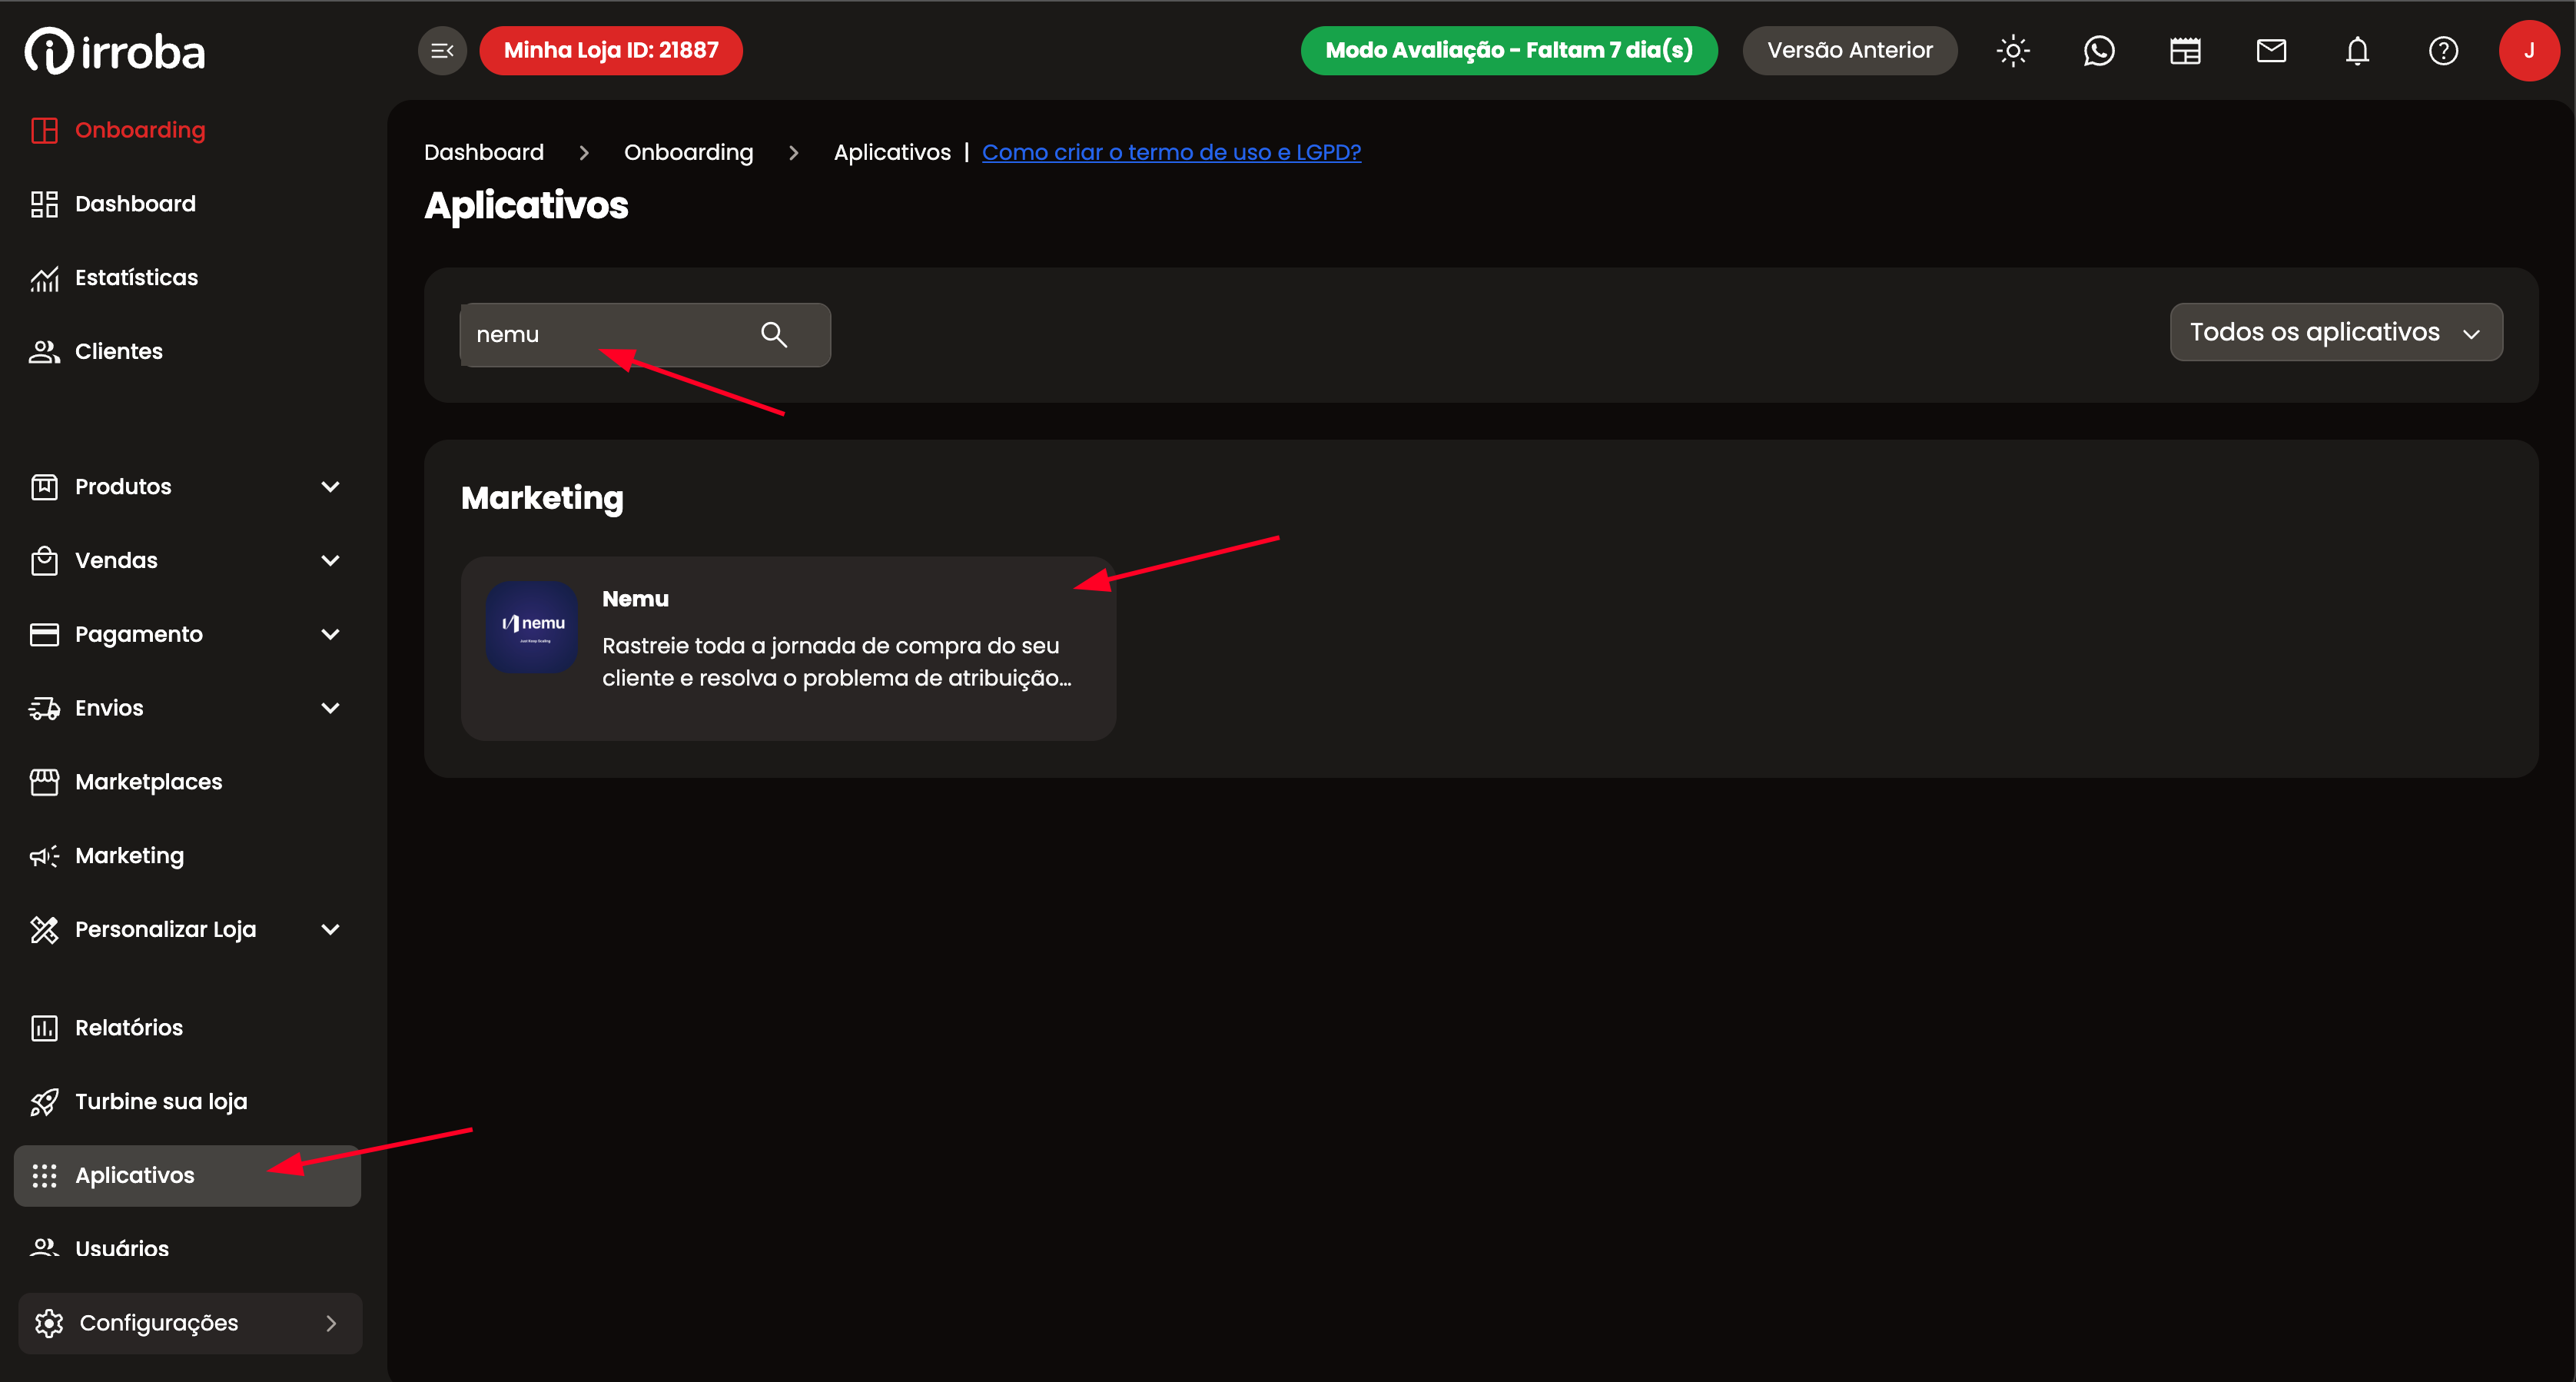Click the Versão Anterior button
Viewport: 2576px width, 1382px height.
pos(1849,51)
